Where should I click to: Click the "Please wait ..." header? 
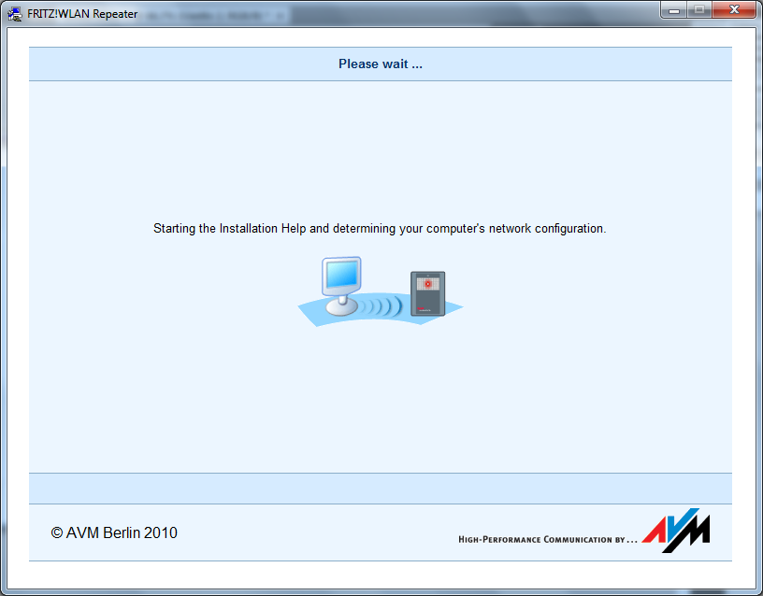click(381, 64)
